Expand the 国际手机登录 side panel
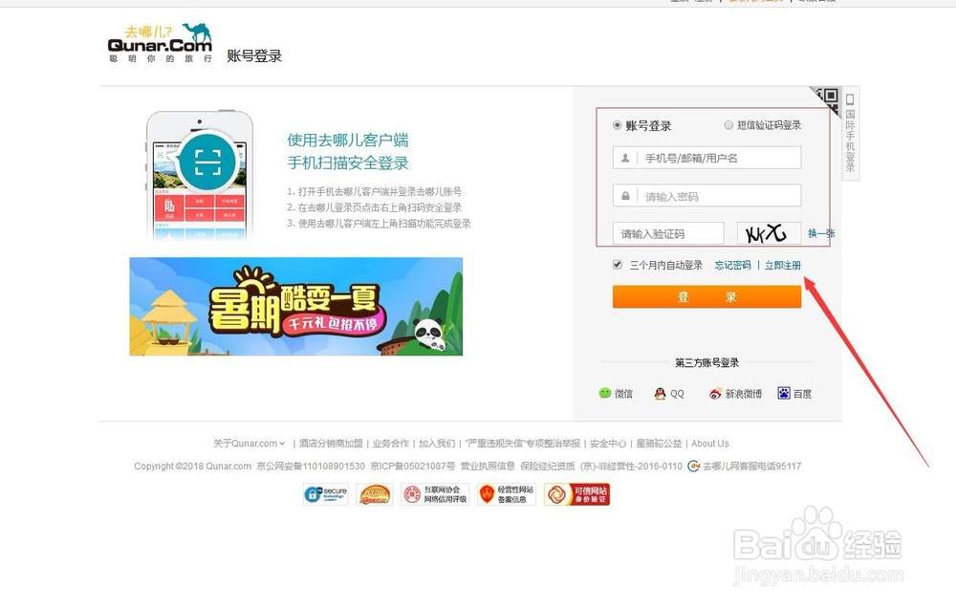This screenshot has height=608, width=956. coord(850,134)
